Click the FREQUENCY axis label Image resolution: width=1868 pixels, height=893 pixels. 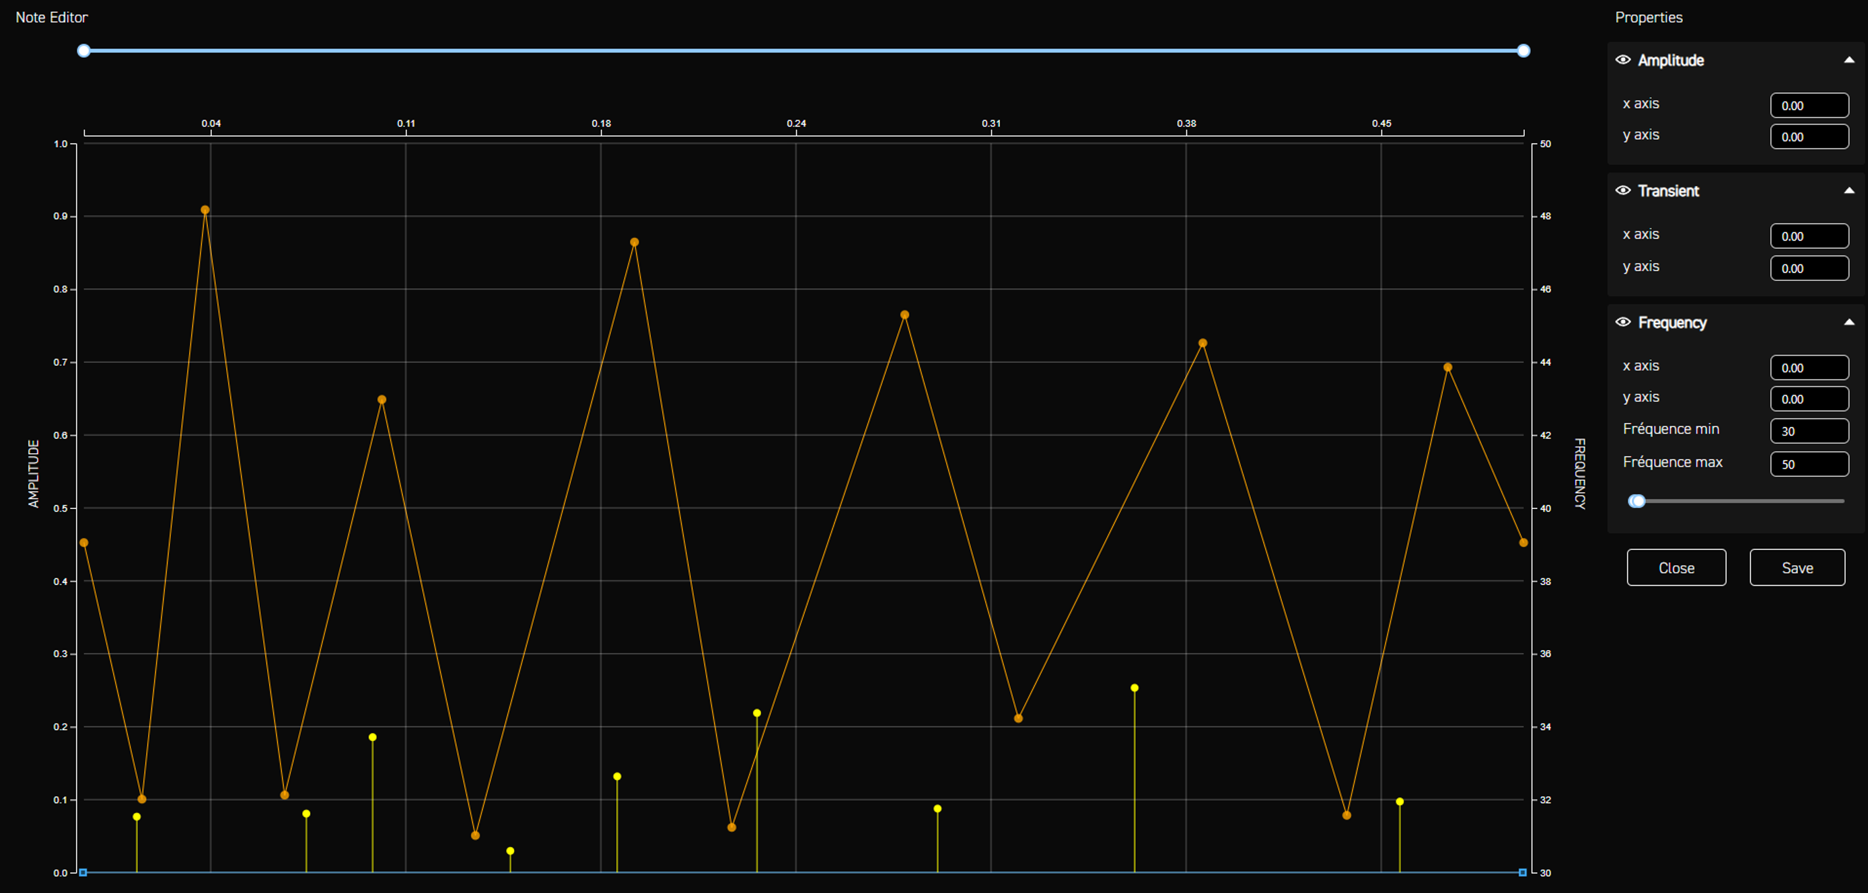[x=1580, y=473]
